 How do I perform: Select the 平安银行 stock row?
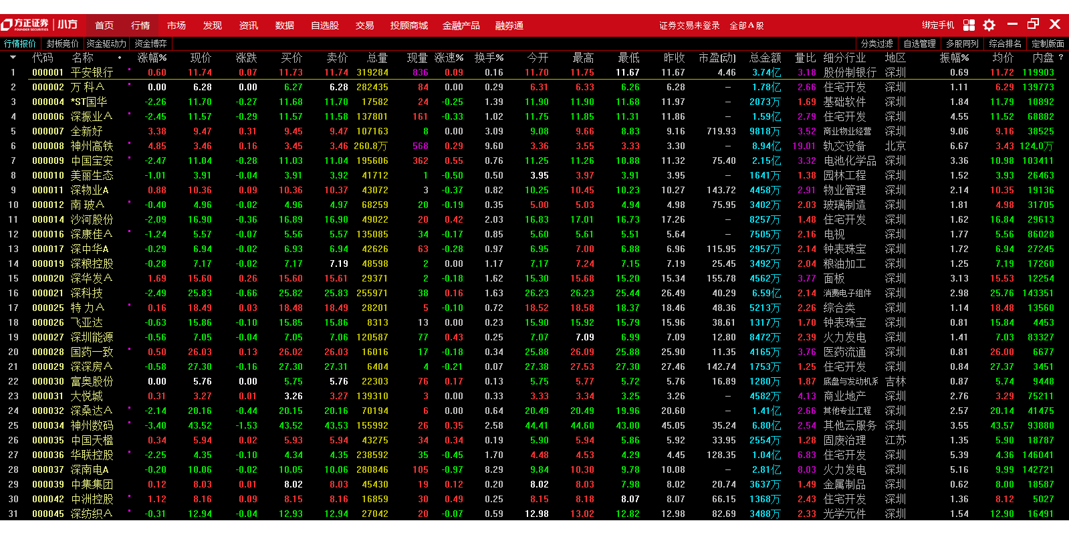pyautogui.click(x=92, y=72)
